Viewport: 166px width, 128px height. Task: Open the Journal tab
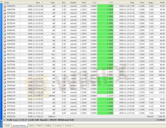(68, 126)
